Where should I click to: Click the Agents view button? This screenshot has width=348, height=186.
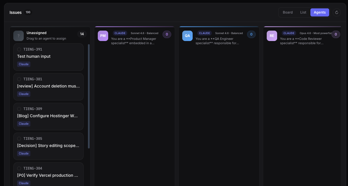pyautogui.click(x=320, y=12)
